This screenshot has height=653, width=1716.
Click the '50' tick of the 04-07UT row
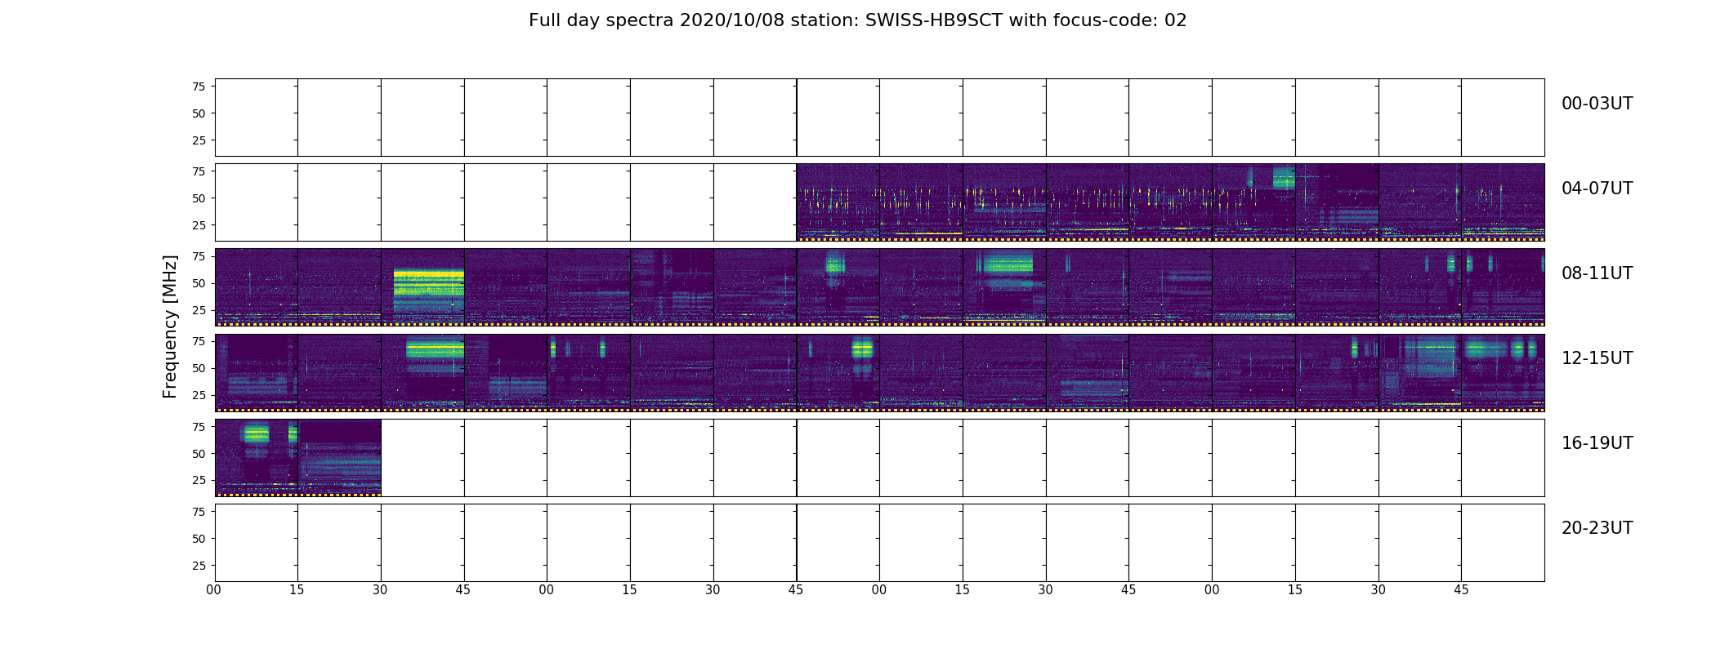[x=199, y=198]
